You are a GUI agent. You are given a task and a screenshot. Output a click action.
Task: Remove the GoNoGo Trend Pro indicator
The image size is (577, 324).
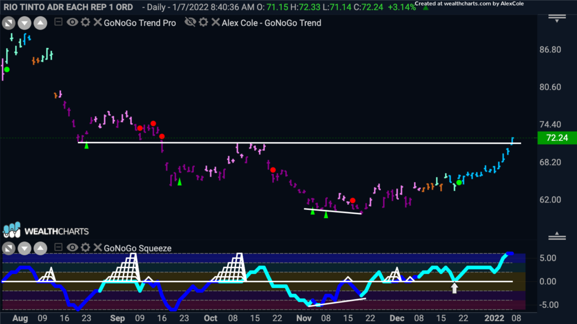click(97, 22)
